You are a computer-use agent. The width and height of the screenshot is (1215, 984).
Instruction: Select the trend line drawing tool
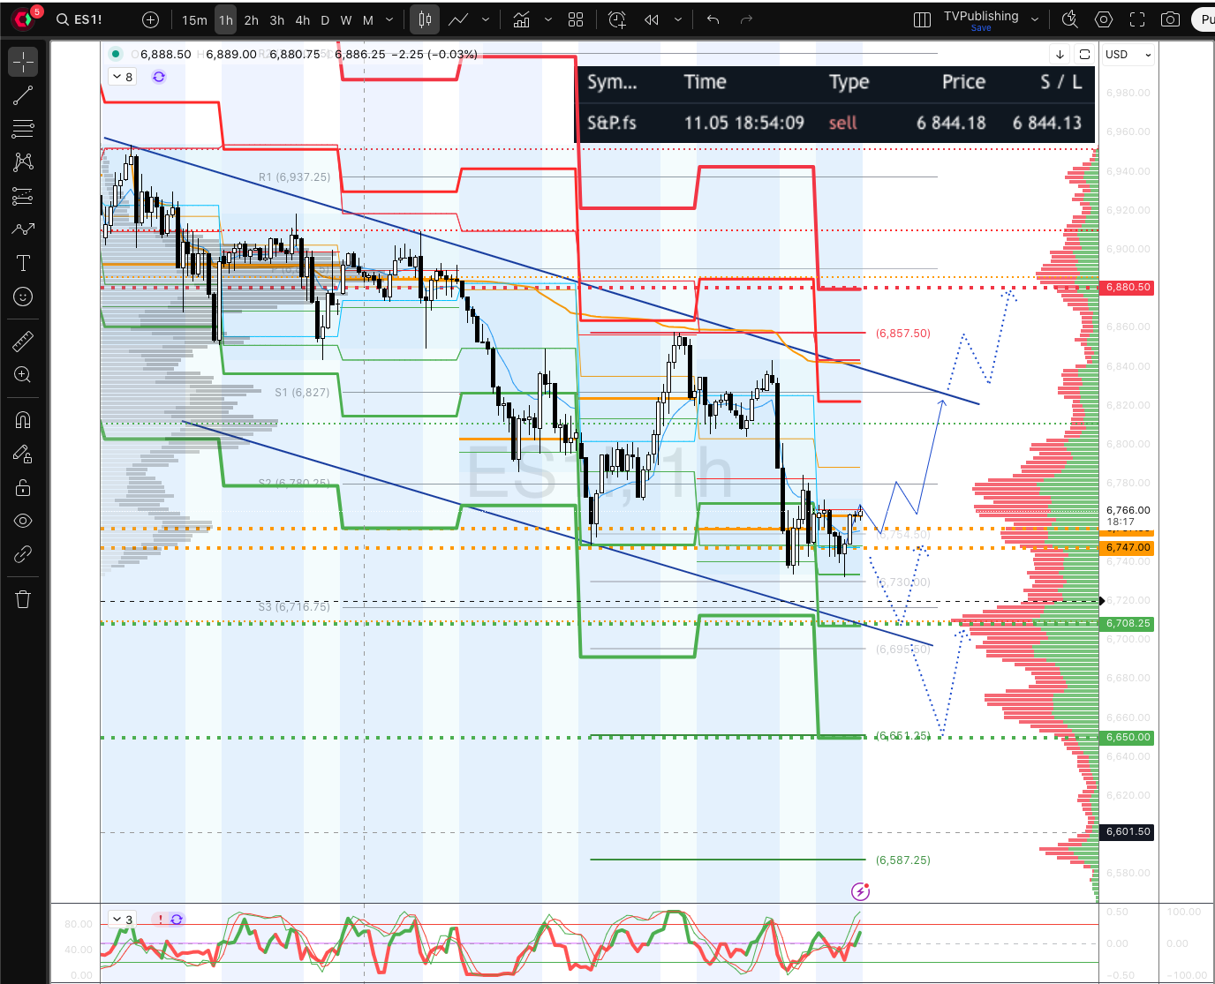(23, 95)
